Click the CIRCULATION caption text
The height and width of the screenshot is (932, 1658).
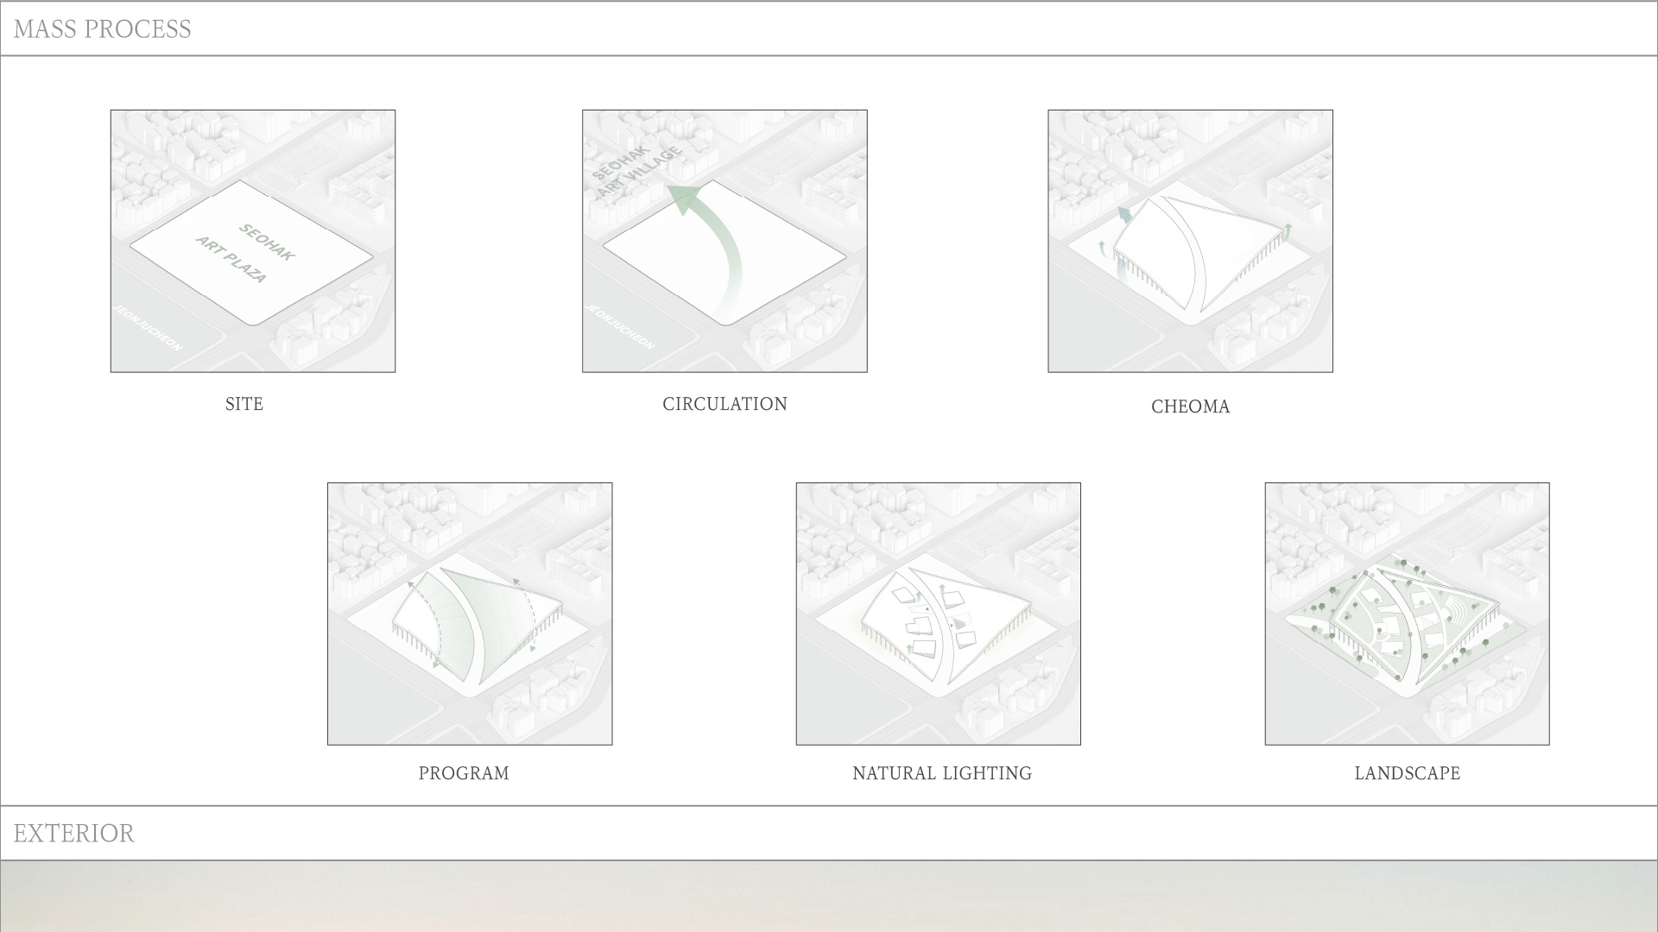click(725, 404)
